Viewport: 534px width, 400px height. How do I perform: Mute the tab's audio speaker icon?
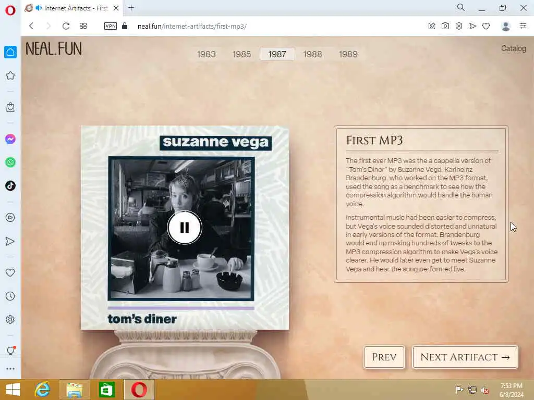pos(39,8)
